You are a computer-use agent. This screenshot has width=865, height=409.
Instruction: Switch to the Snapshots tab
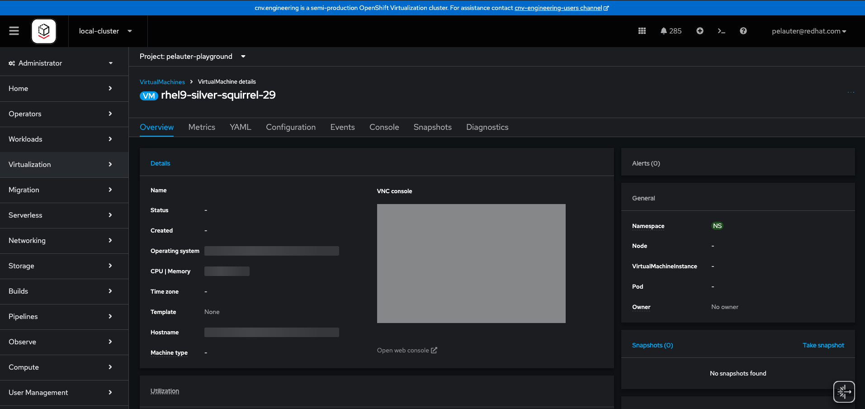(x=433, y=127)
